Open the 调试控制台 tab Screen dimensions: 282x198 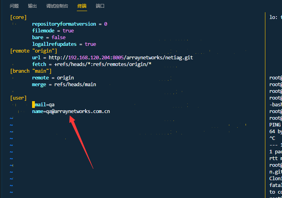tap(57, 6)
